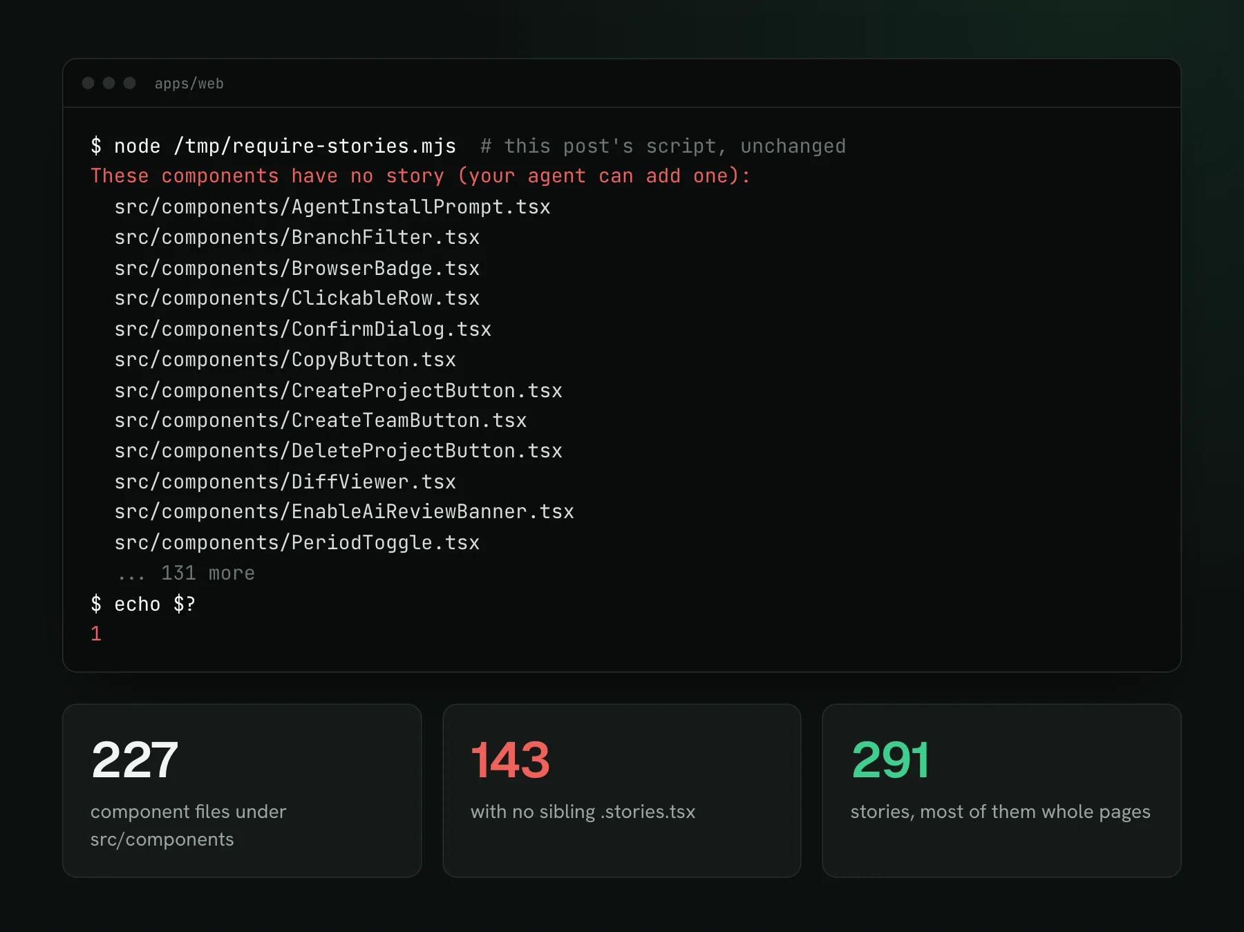1244x932 pixels.
Task: Click the comment "# this post's script, unchanged"
Action: point(663,146)
